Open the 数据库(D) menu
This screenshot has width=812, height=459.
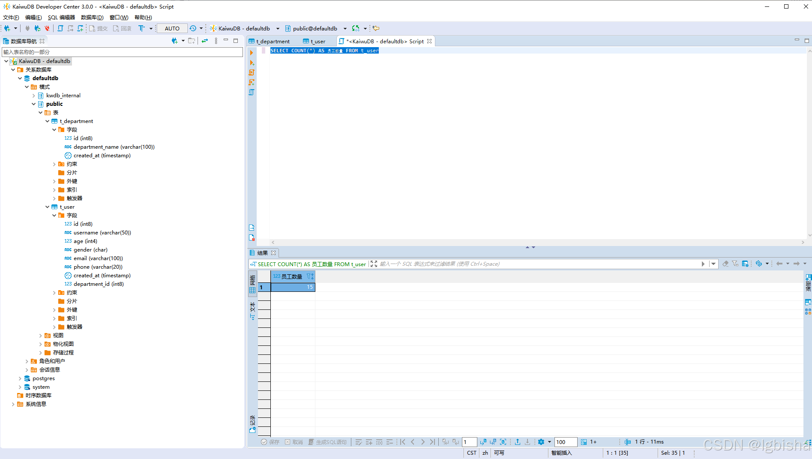point(92,18)
